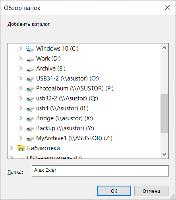Click the Отмена cancel button
Viewport: 176px width, 200px height.
coord(151,191)
